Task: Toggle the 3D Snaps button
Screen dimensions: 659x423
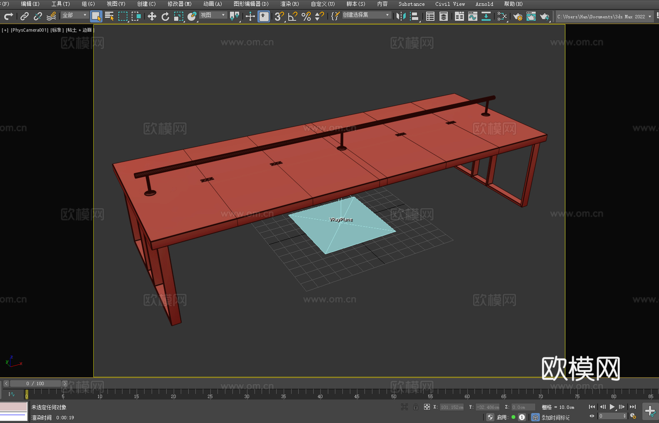Action: tap(280, 16)
